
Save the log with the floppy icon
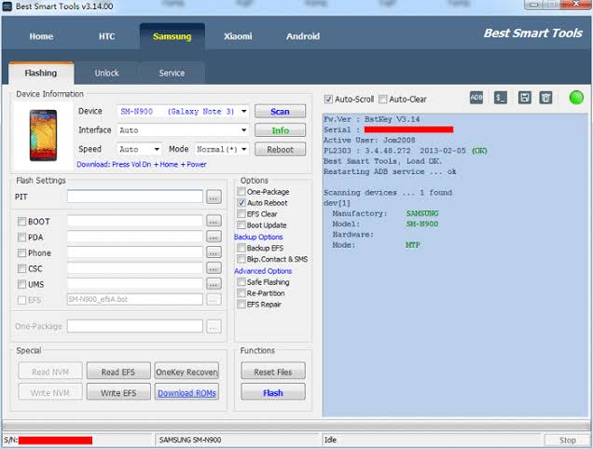[x=525, y=98]
